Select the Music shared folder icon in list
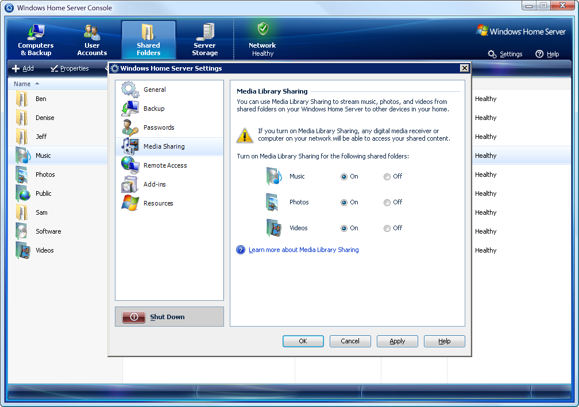The height and width of the screenshot is (407, 579). coord(23,156)
